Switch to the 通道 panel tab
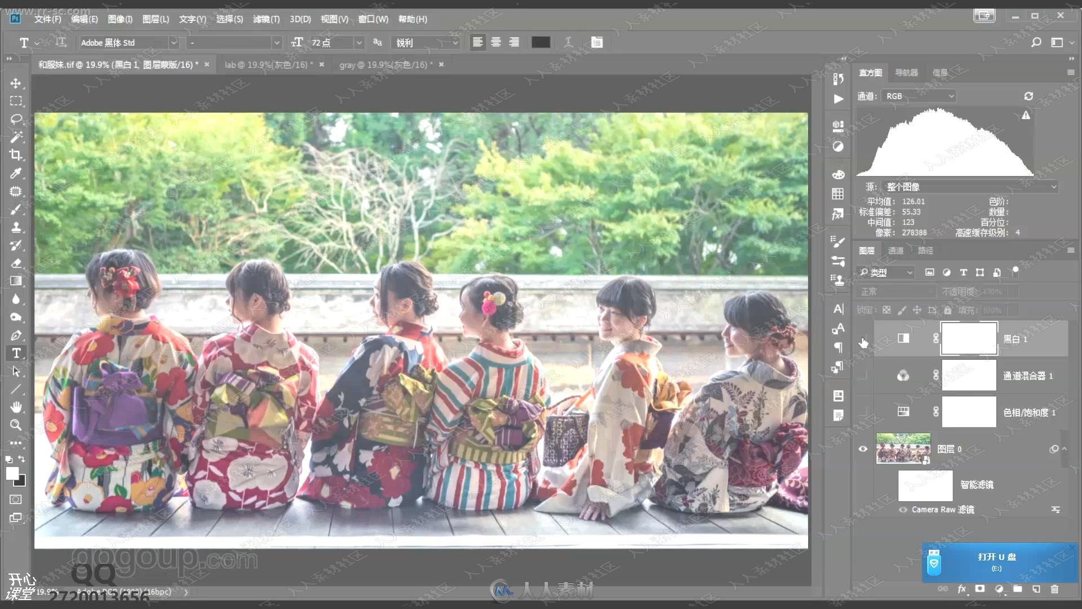Viewport: 1082px width, 609px height. coord(895,250)
